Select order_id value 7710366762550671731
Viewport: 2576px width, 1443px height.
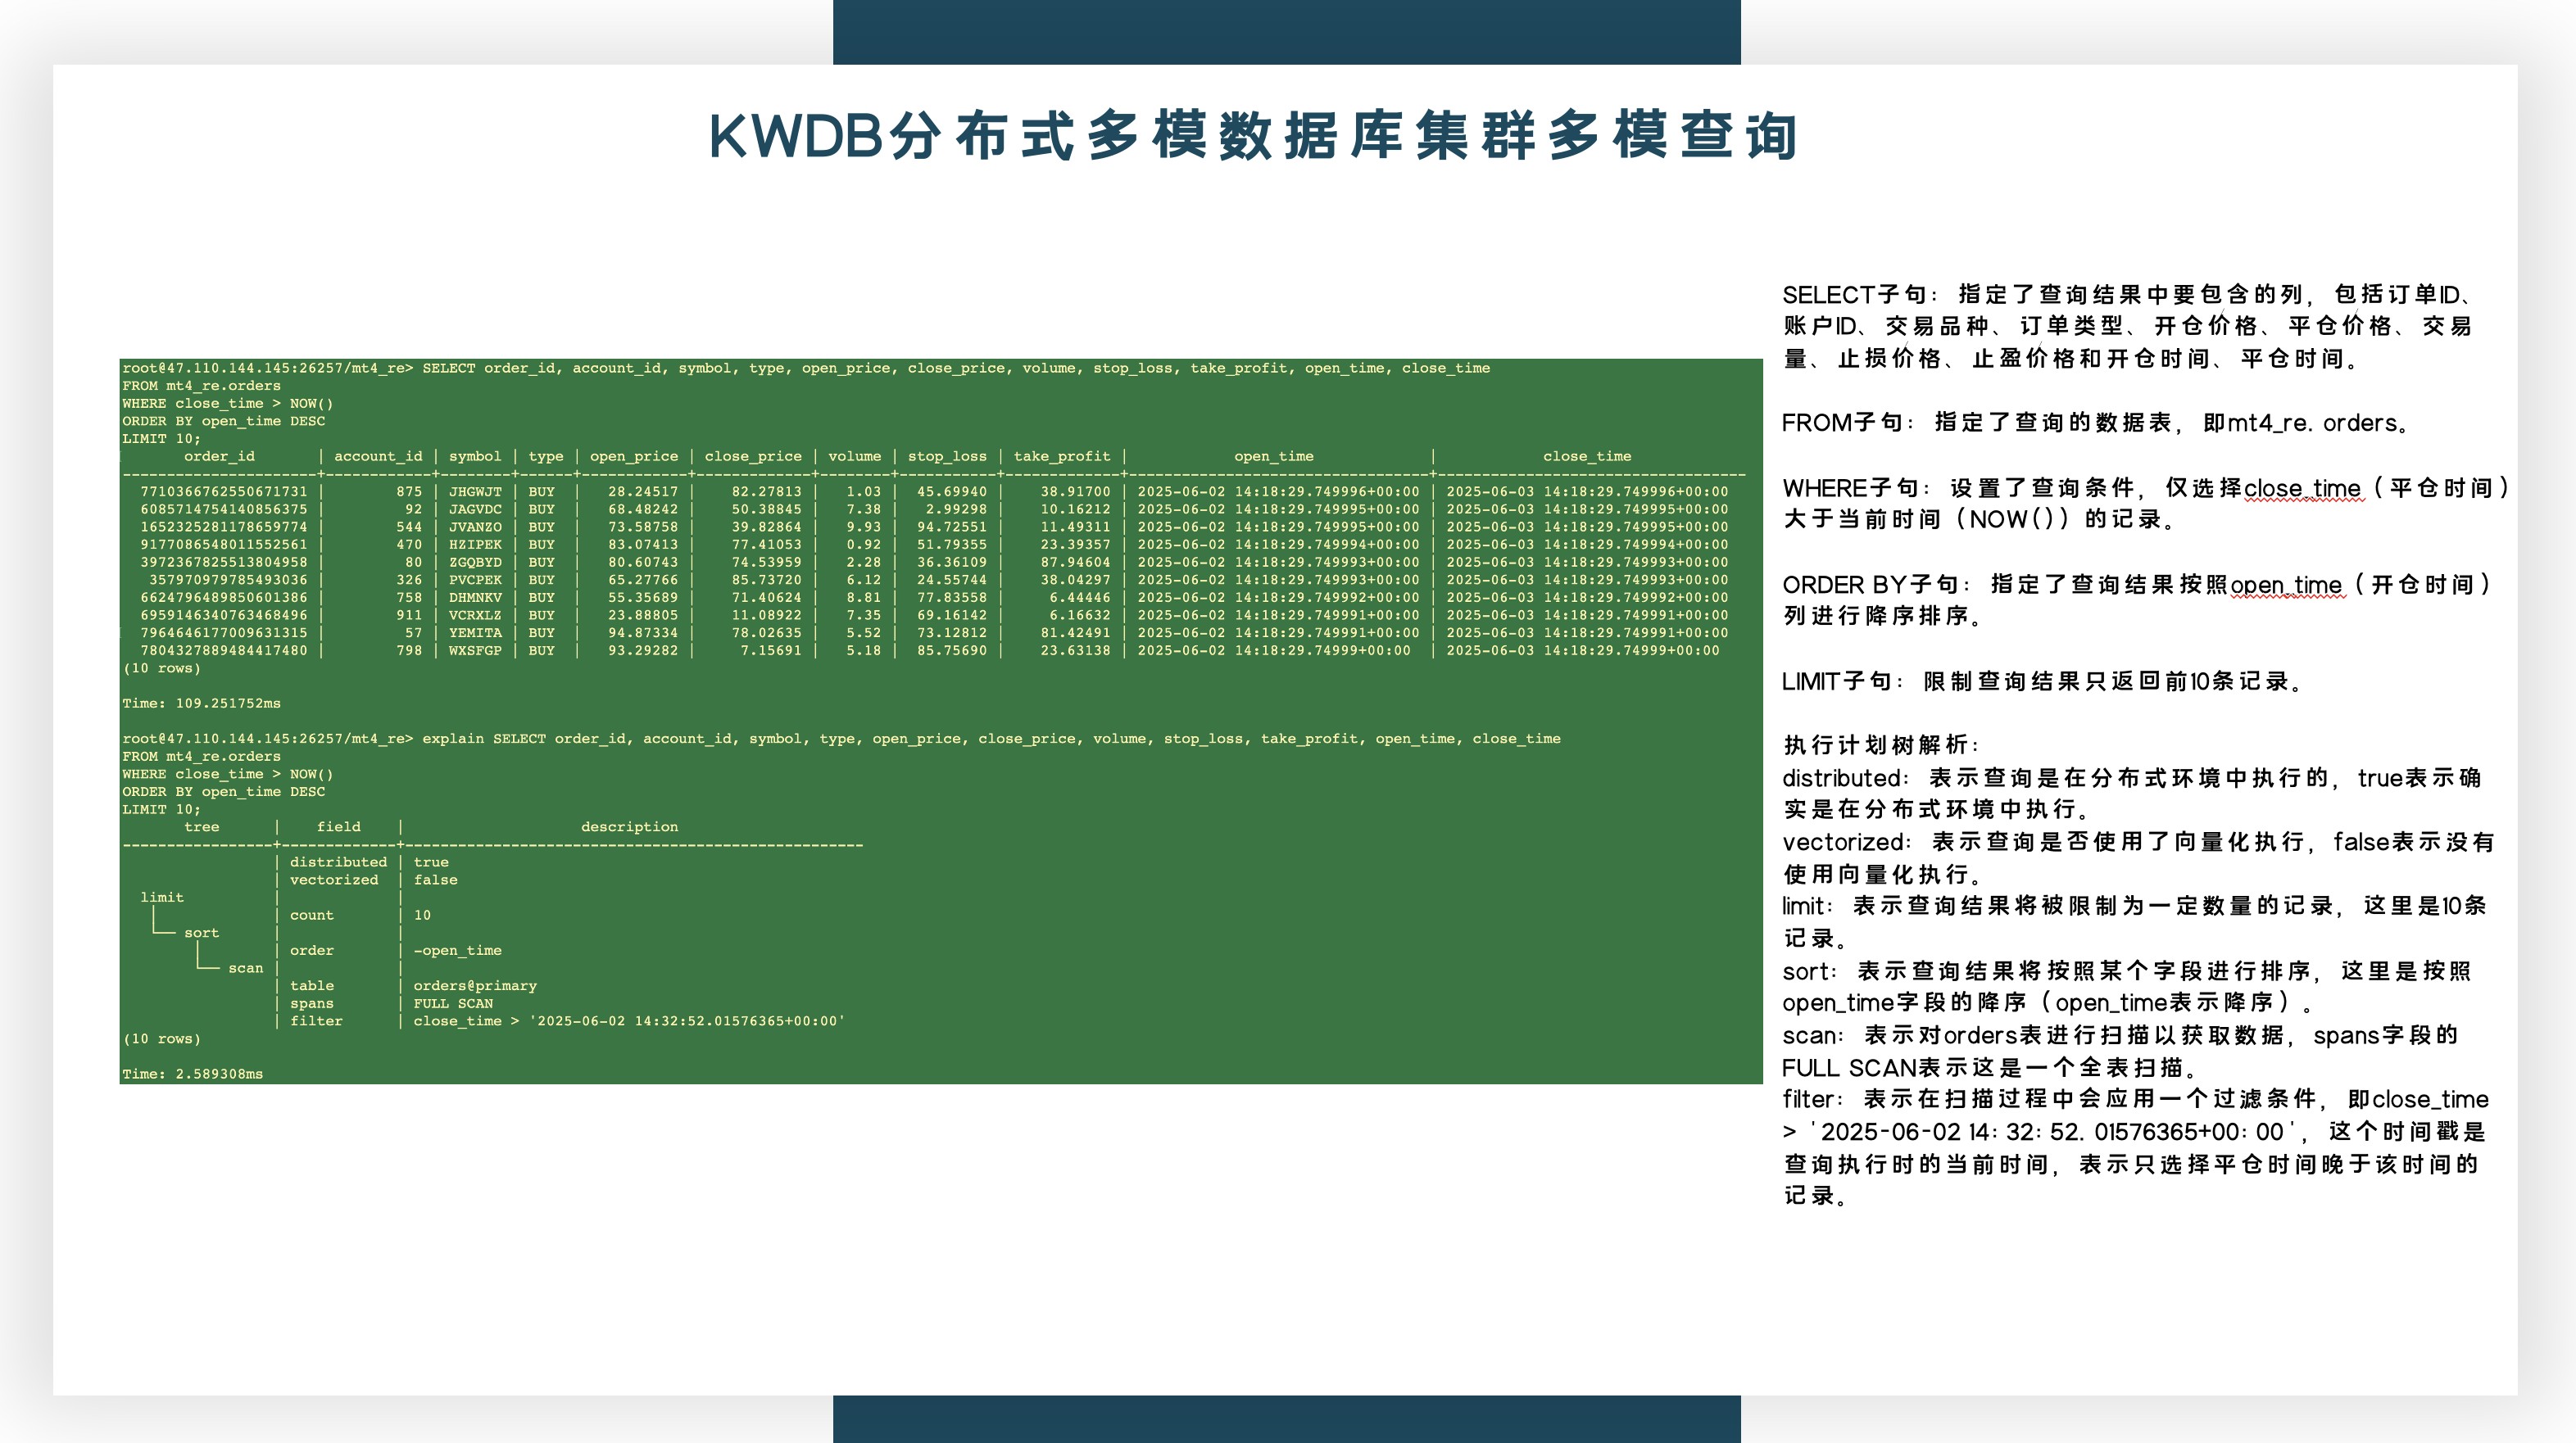tap(224, 491)
